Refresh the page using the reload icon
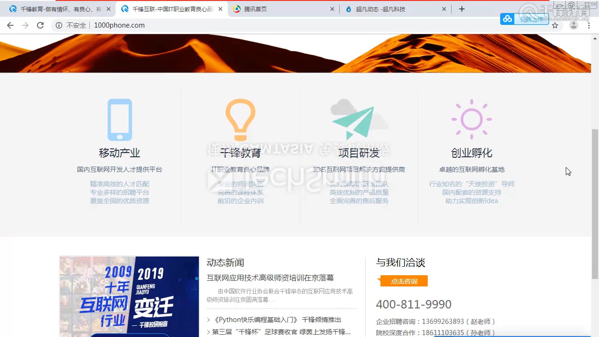The width and height of the screenshot is (599, 337). [x=40, y=25]
